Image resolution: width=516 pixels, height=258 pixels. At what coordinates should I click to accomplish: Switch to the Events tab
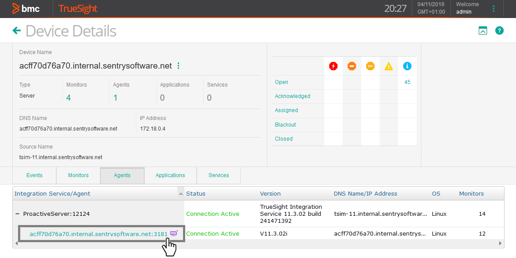click(34, 175)
